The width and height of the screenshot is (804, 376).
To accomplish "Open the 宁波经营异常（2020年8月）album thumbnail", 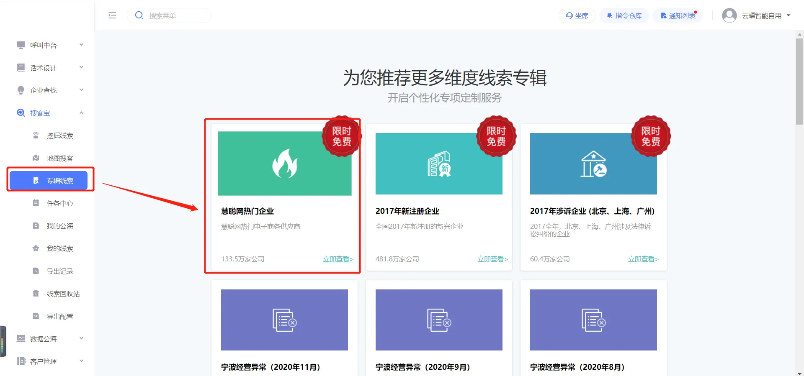I will pos(593,320).
